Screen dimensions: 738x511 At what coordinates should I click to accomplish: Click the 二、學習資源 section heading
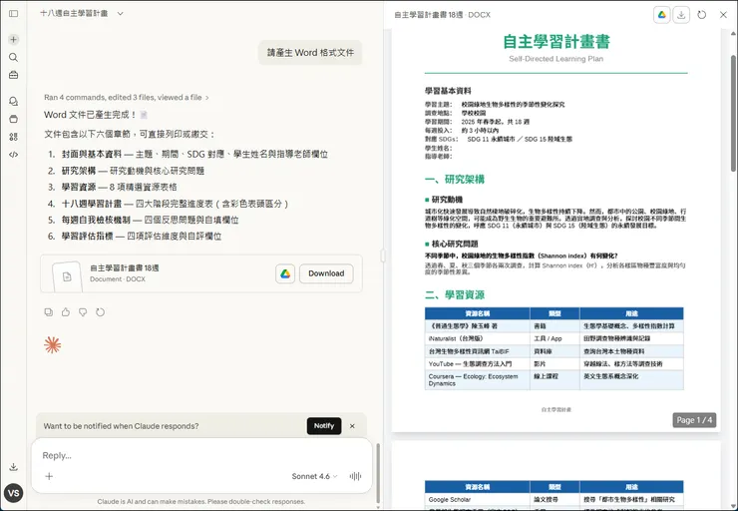click(455, 294)
